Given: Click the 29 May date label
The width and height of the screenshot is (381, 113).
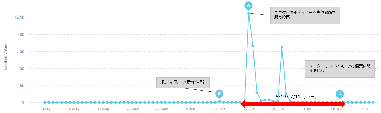Looking at the screenshot, I should point(161,109).
